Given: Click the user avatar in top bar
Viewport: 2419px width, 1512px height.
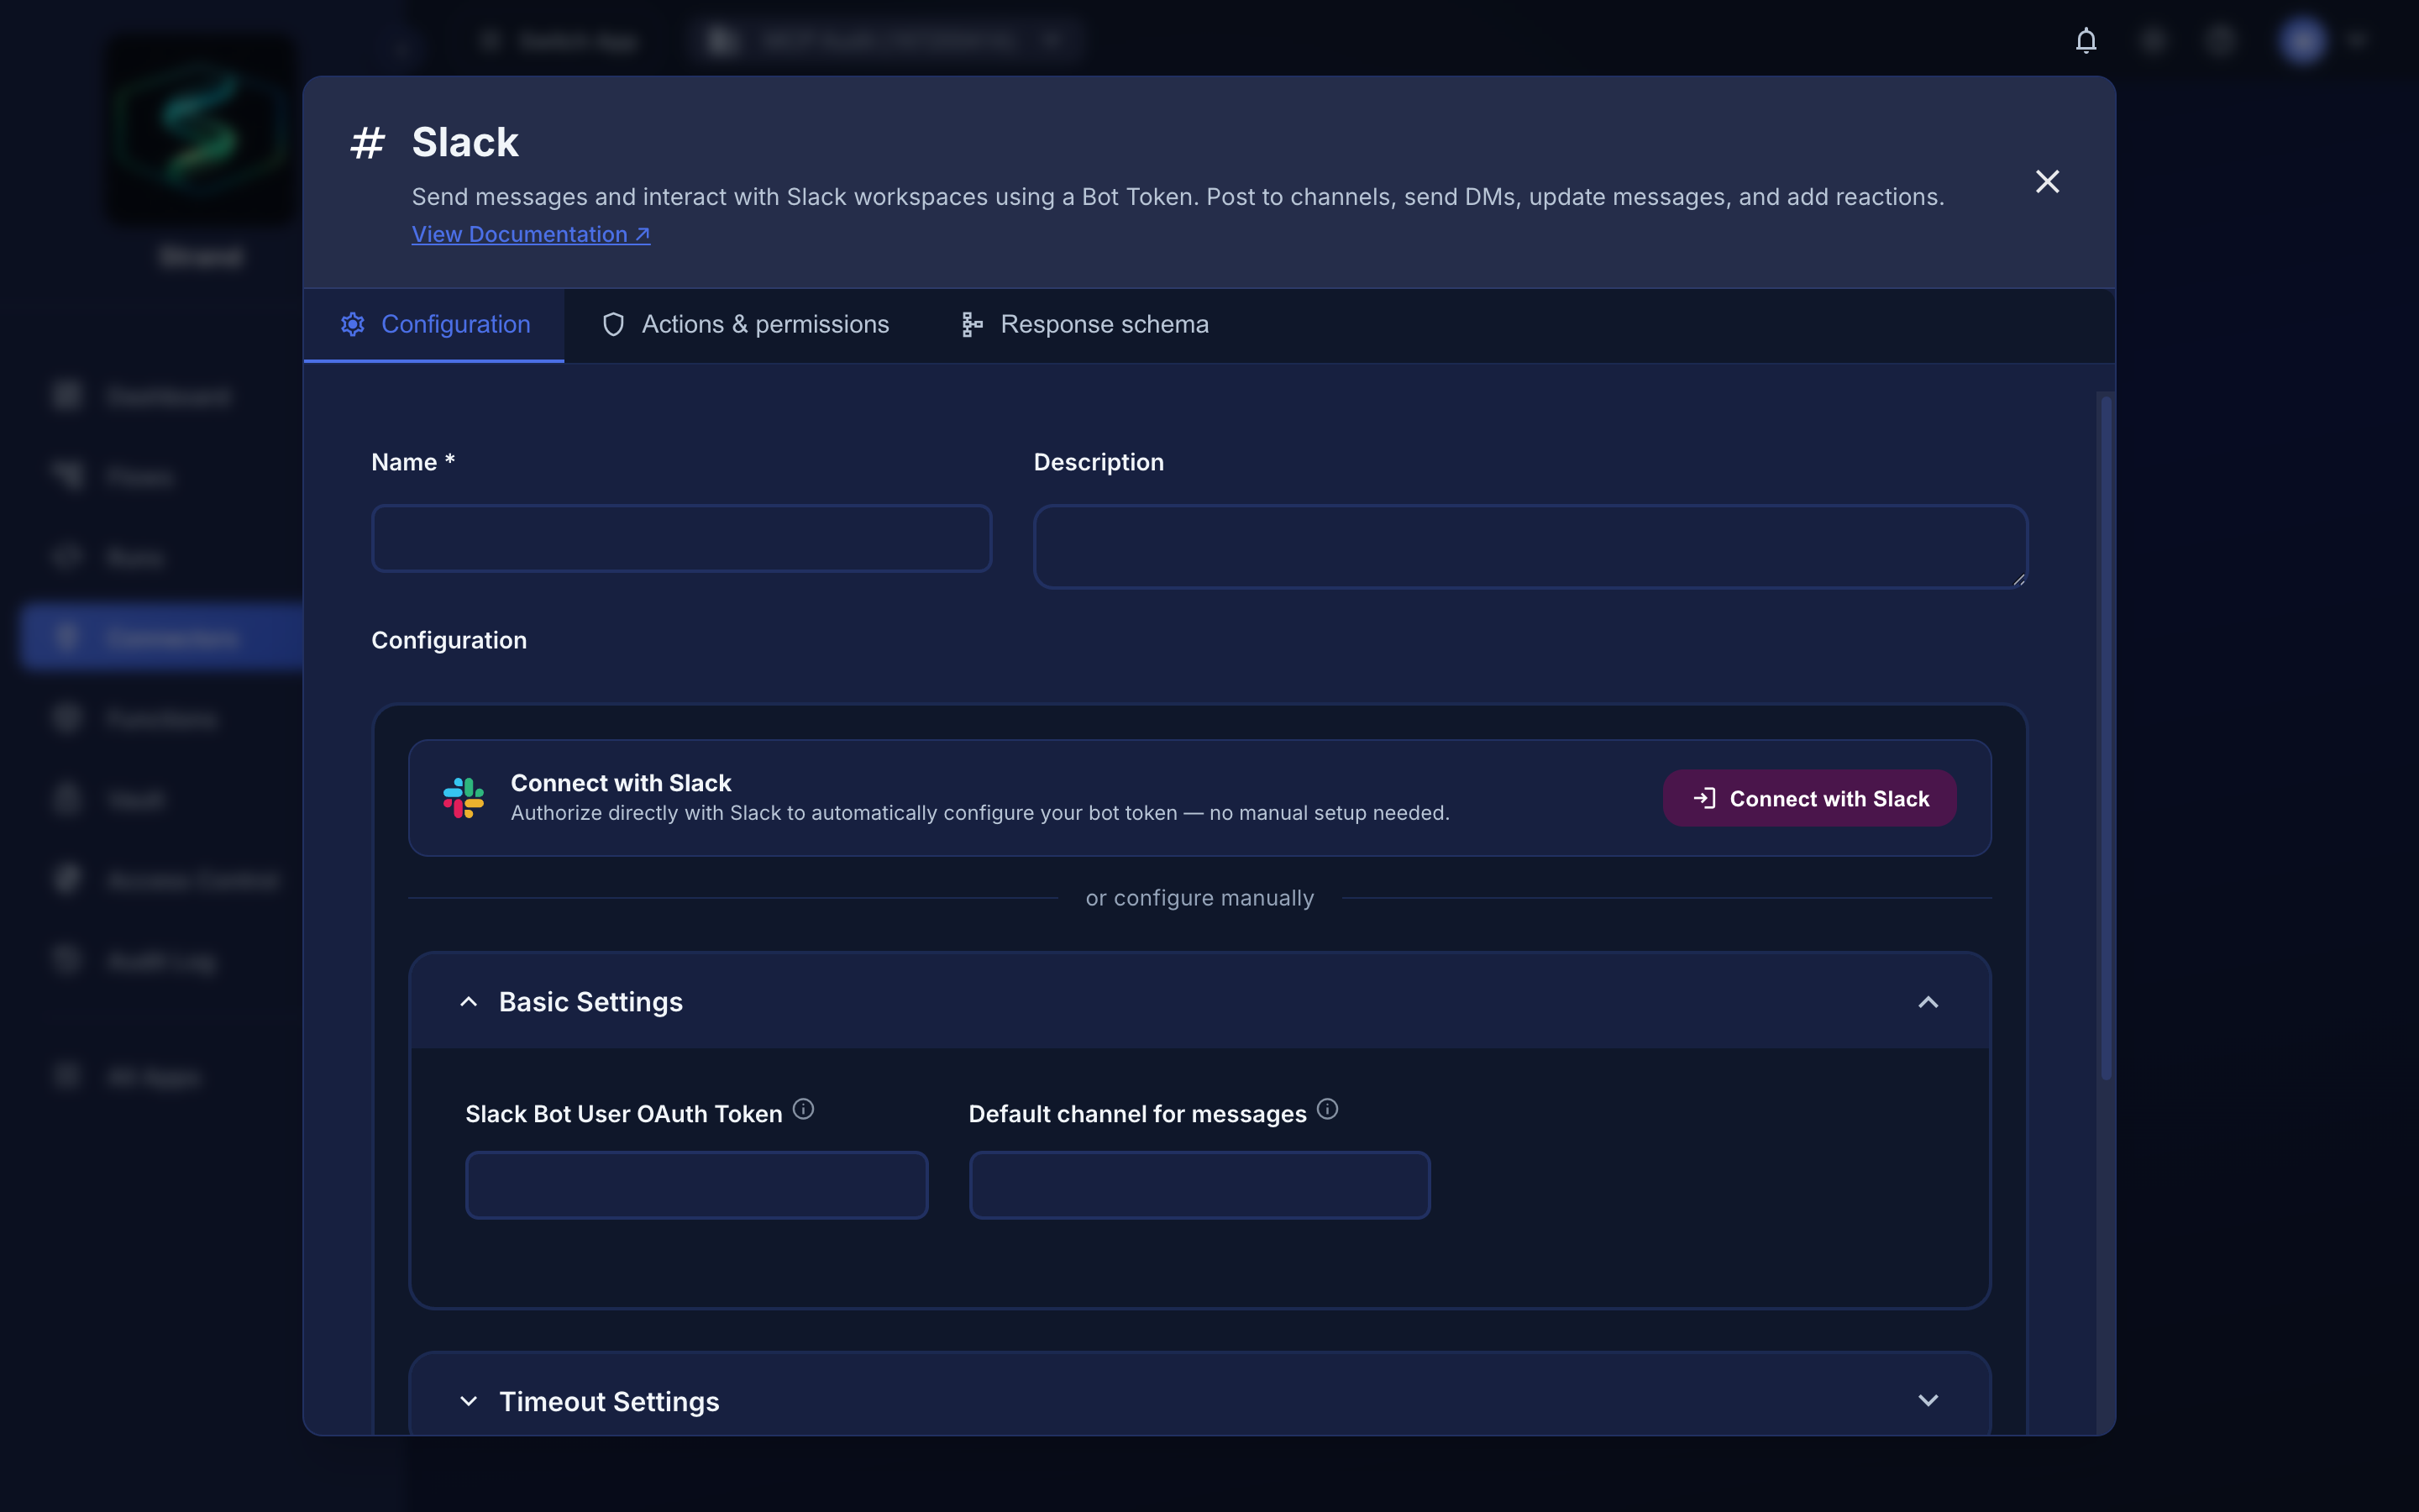Looking at the screenshot, I should point(2303,40).
